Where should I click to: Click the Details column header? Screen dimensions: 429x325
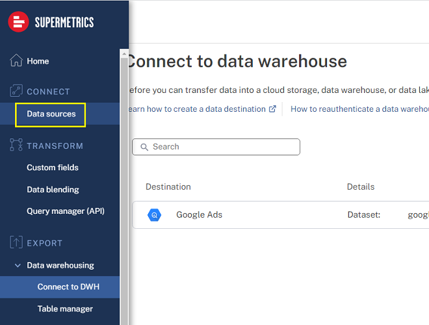(361, 187)
